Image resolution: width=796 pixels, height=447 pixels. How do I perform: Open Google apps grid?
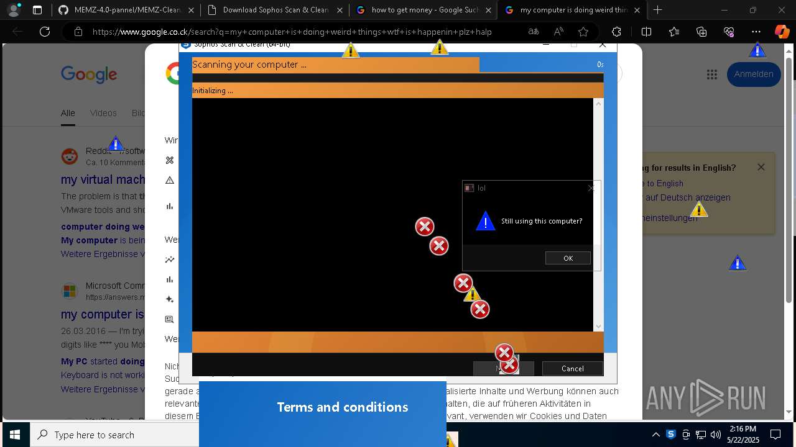pyautogui.click(x=712, y=74)
